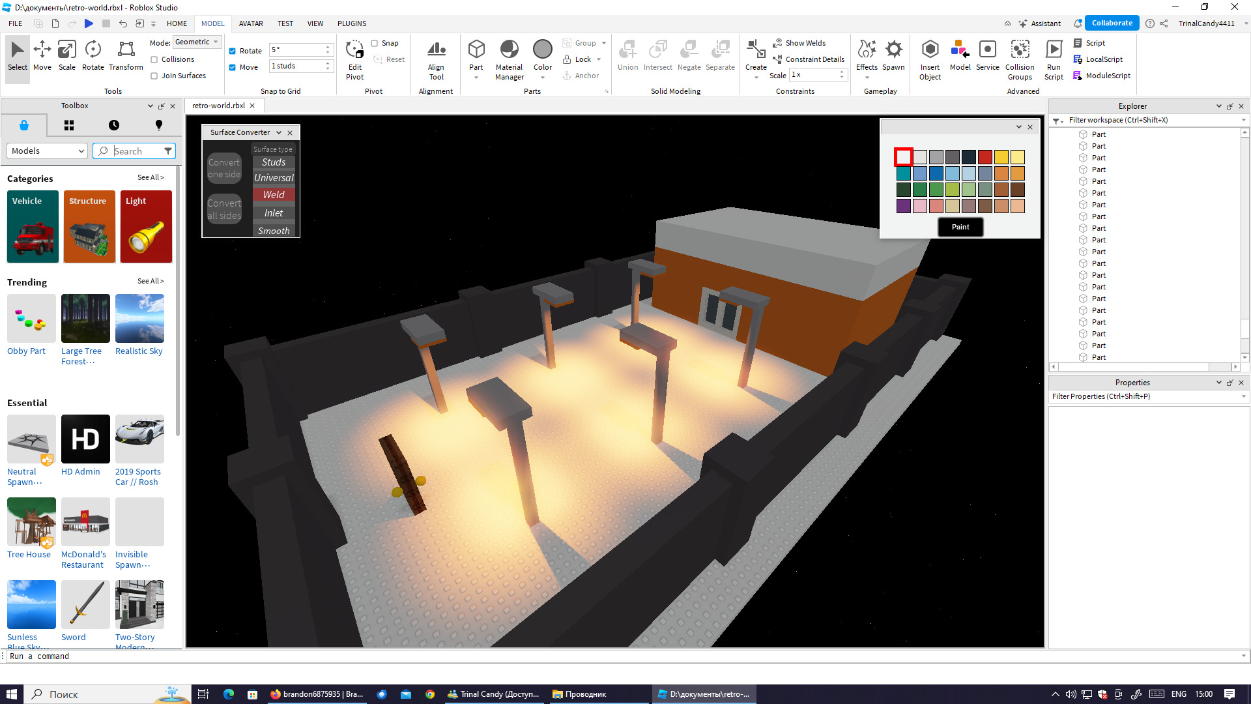Click the black Paint button
The width and height of the screenshot is (1251, 704).
coord(960,227)
